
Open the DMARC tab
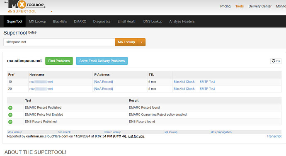(x=80, y=22)
